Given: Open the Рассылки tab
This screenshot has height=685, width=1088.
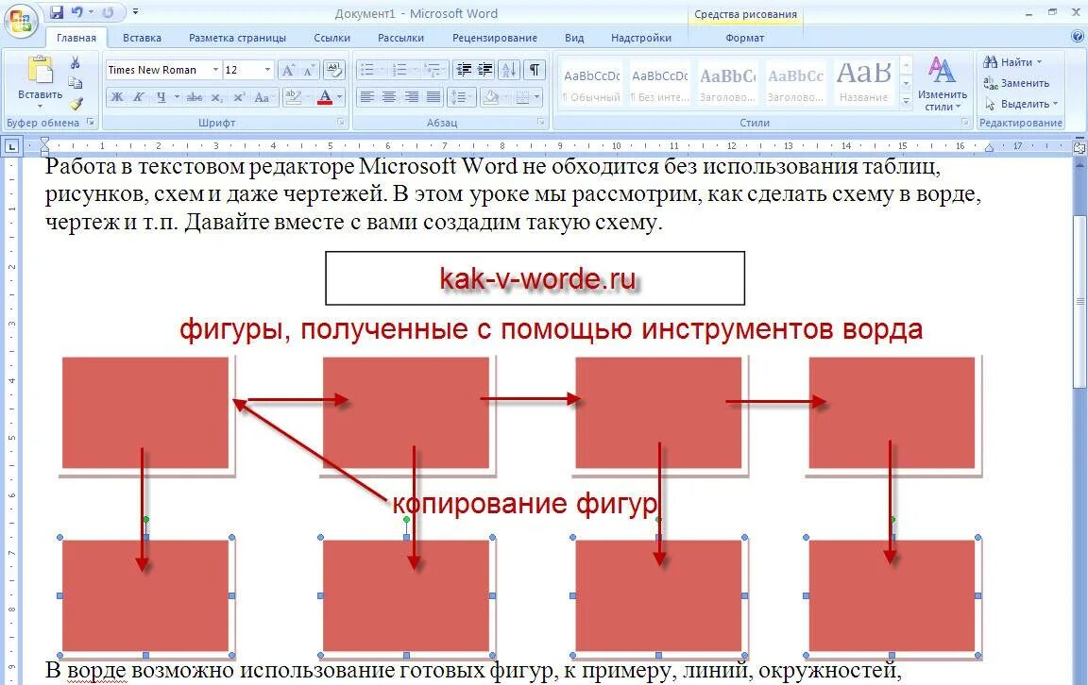Looking at the screenshot, I should [401, 38].
